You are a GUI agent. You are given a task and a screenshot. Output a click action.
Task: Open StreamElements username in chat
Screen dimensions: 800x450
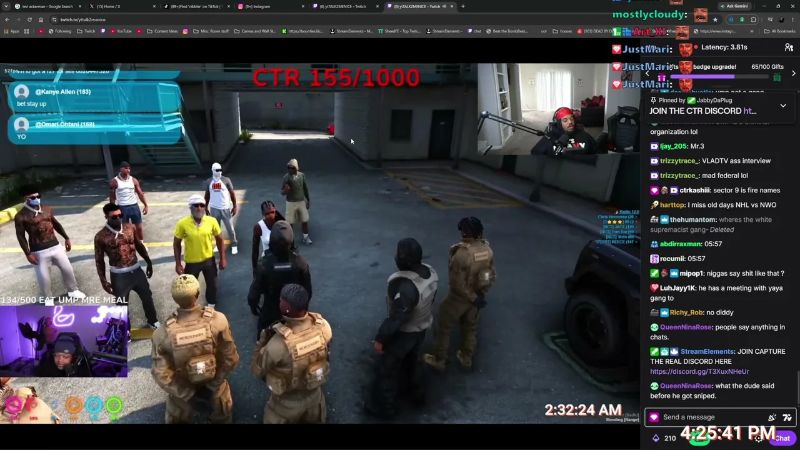click(x=706, y=351)
